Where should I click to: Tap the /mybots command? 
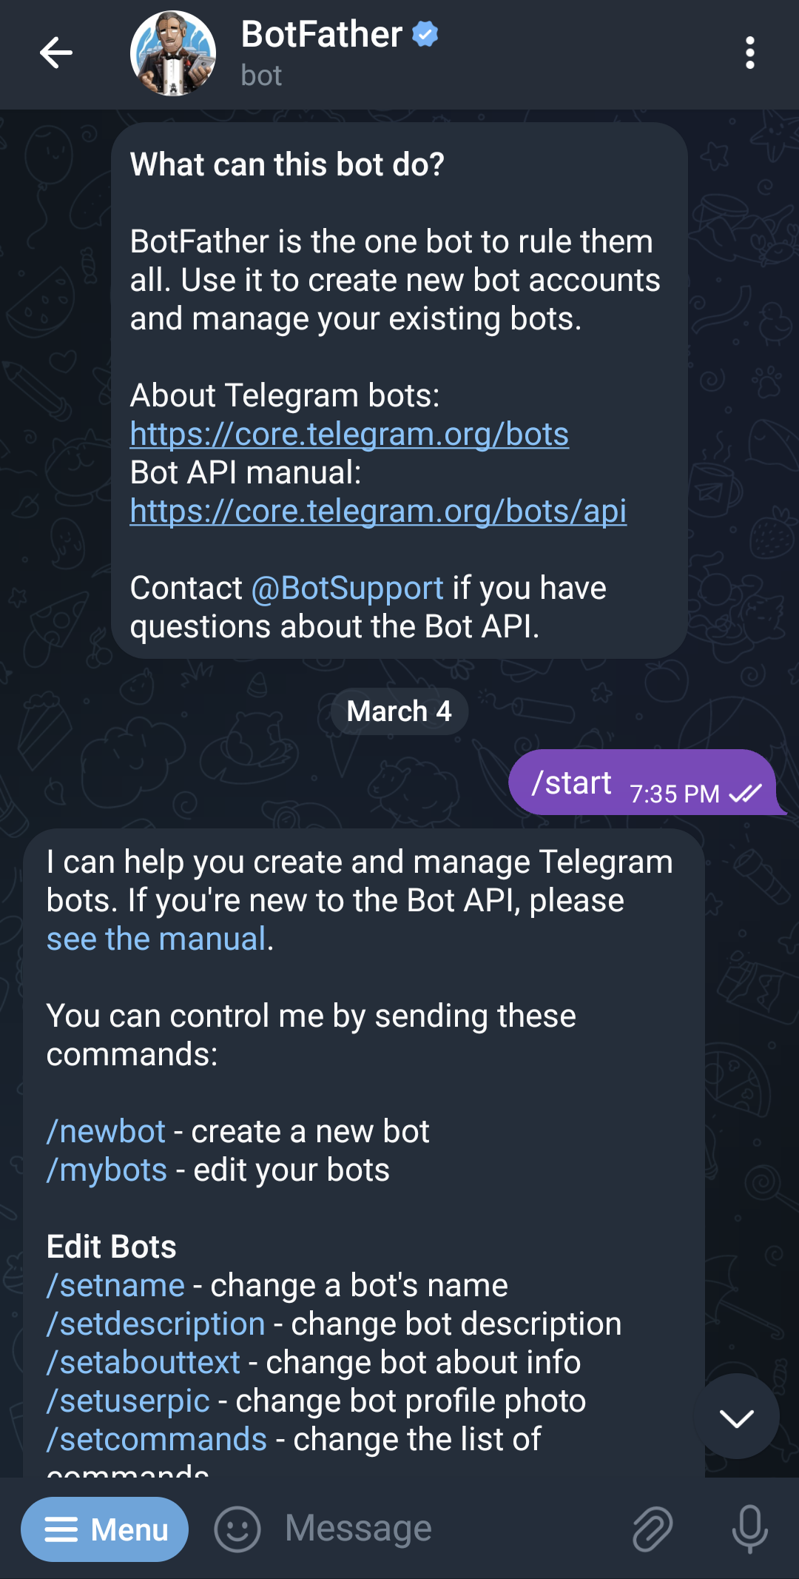coord(107,1170)
